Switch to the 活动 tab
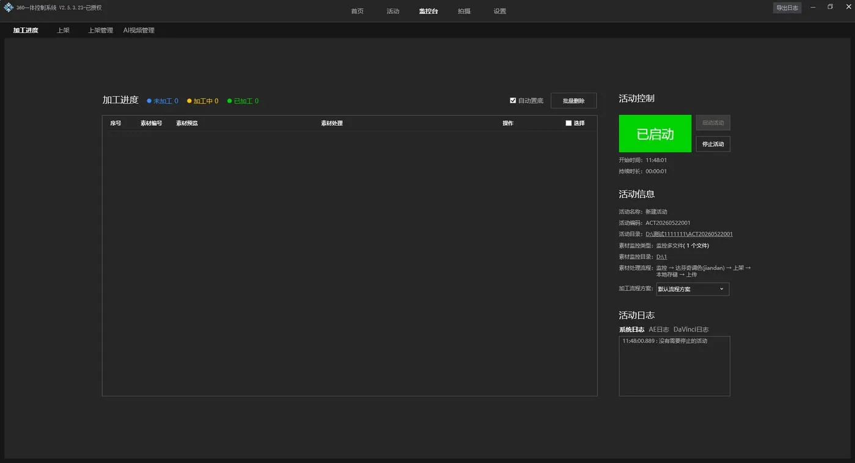The image size is (855, 463). pos(393,11)
